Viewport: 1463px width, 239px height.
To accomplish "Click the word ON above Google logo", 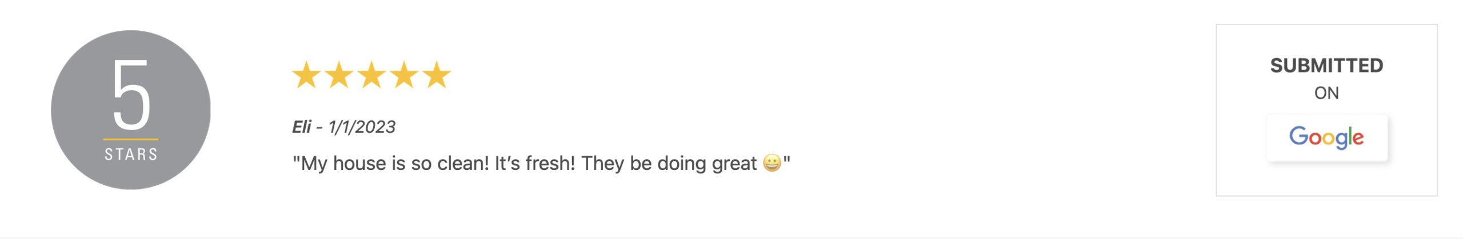I will 1326,93.
